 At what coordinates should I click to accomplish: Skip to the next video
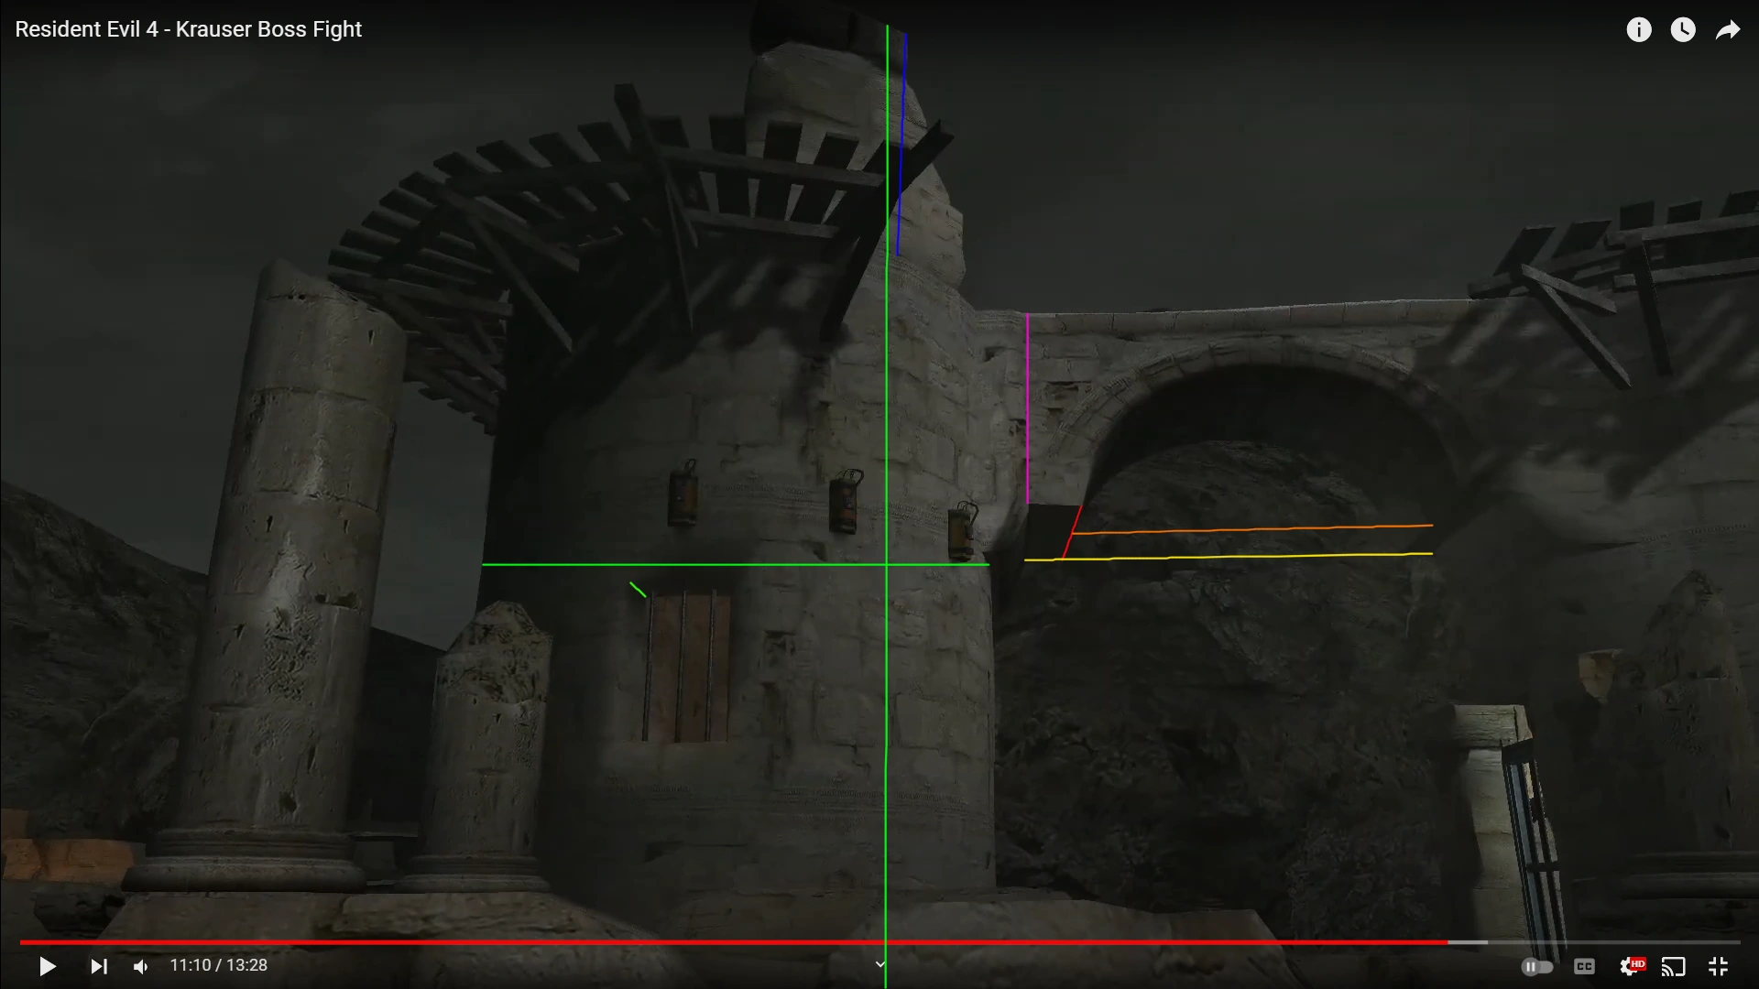tap(99, 966)
